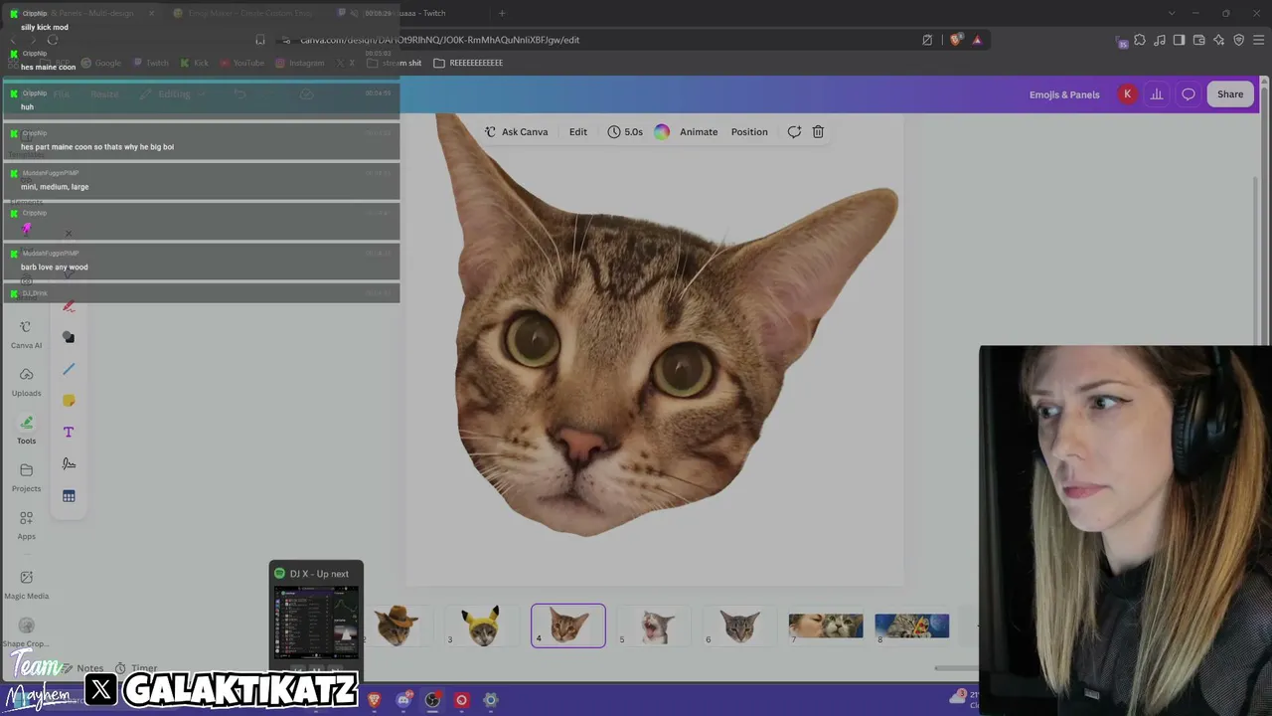The image size is (1272, 716).
Task: Open the K user avatar
Action: click(x=1127, y=94)
